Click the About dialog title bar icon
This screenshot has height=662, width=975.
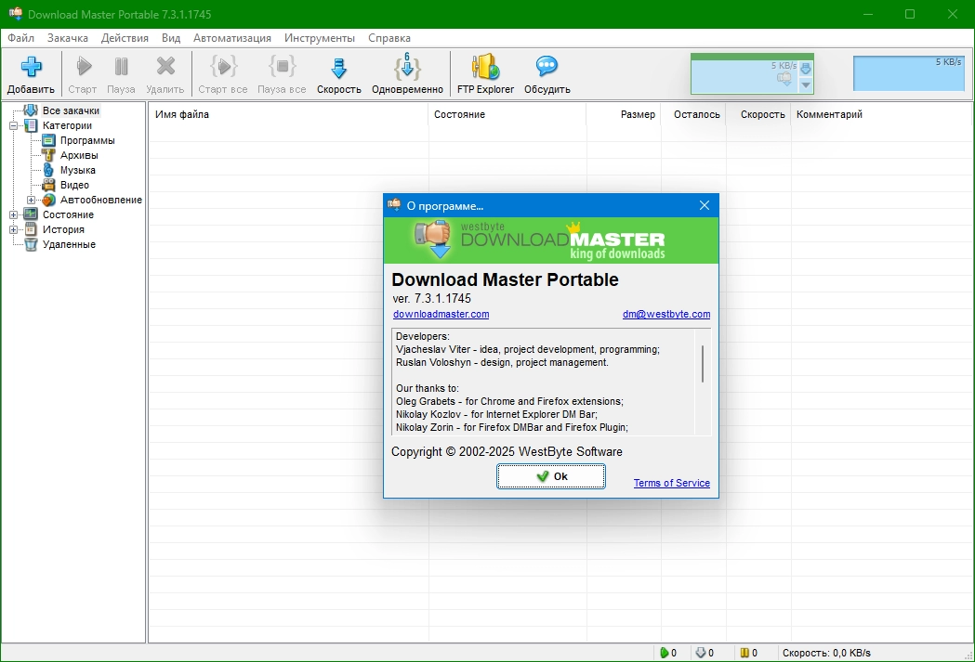[394, 205]
